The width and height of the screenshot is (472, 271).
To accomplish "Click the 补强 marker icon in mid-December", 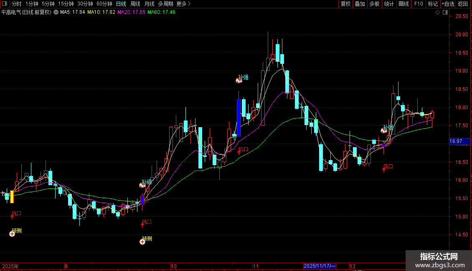I will point(384,130).
